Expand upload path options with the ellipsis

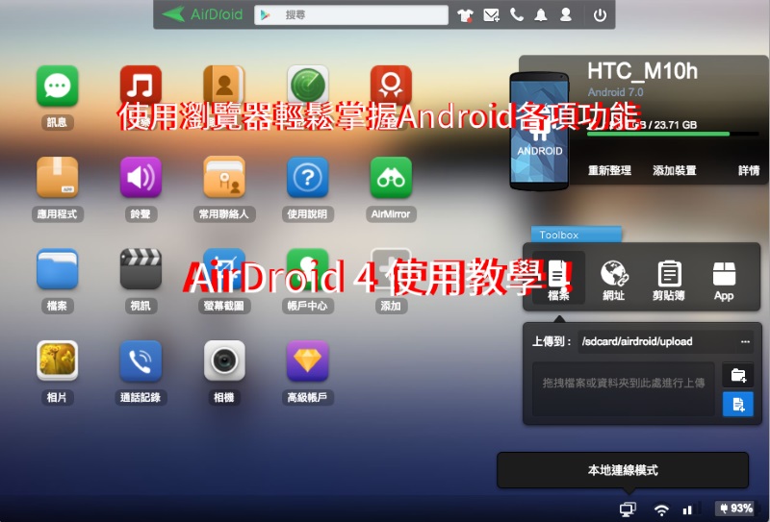click(x=745, y=341)
